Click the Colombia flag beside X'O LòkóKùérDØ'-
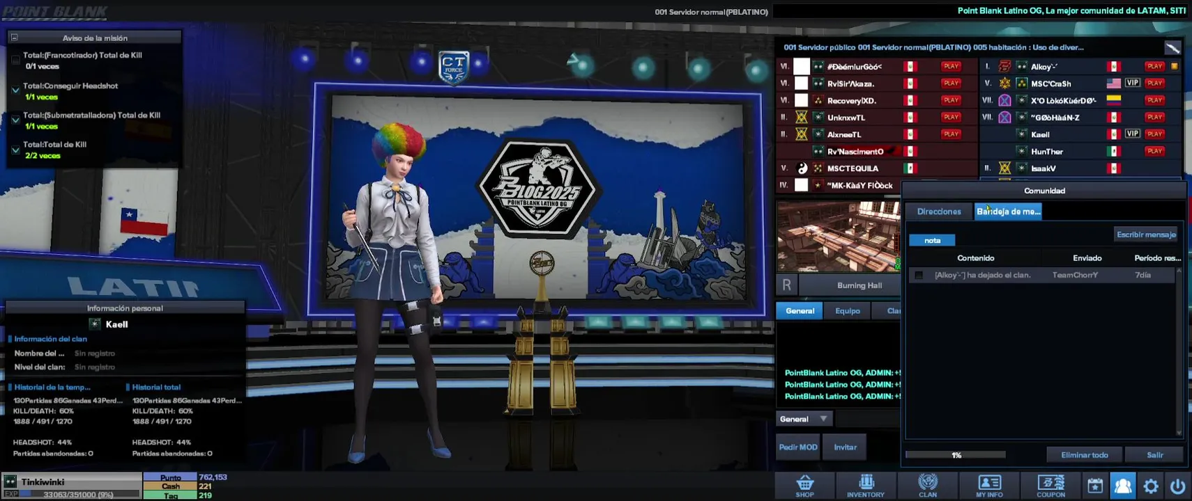The height and width of the screenshot is (501, 1192). pyautogui.click(x=1113, y=100)
